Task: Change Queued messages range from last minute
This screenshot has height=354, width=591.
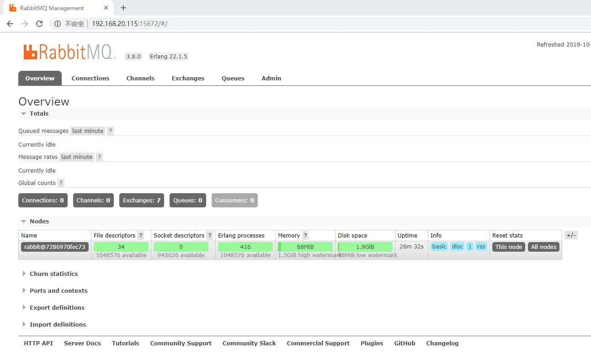Action: tap(88, 131)
